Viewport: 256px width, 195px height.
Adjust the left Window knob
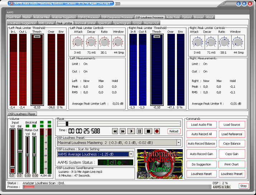(118, 42)
